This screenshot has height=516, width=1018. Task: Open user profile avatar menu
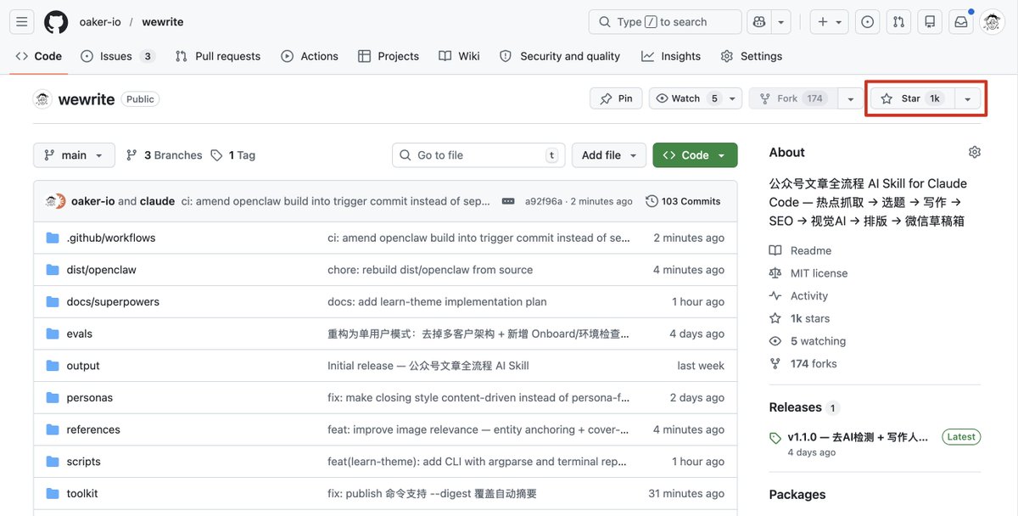point(993,22)
